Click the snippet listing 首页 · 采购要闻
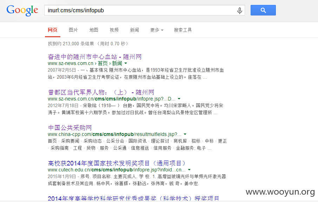318x202 pixels. 137,144
